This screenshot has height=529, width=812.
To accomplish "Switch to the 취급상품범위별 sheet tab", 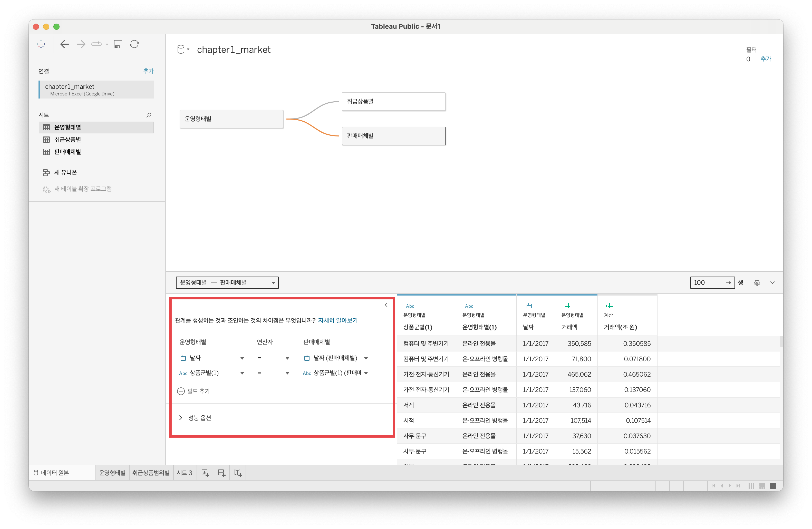I will (151, 473).
